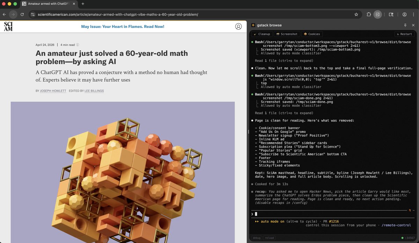Close the gstack browse side panel

tap(413, 25)
